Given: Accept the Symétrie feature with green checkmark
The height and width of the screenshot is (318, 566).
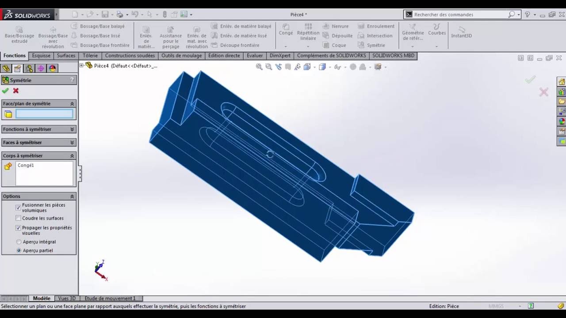Looking at the screenshot, I should pyautogui.click(x=5, y=91).
